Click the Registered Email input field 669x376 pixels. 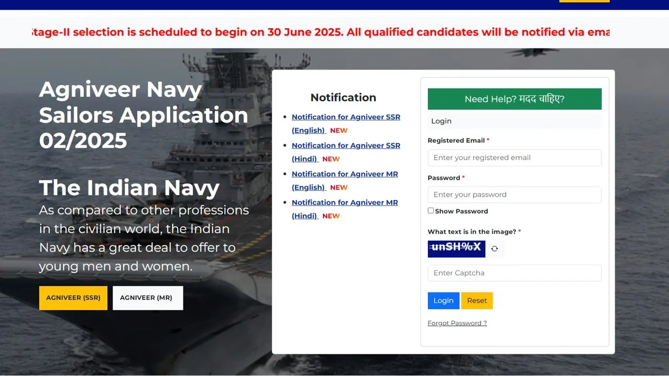pyautogui.click(x=514, y=158)
